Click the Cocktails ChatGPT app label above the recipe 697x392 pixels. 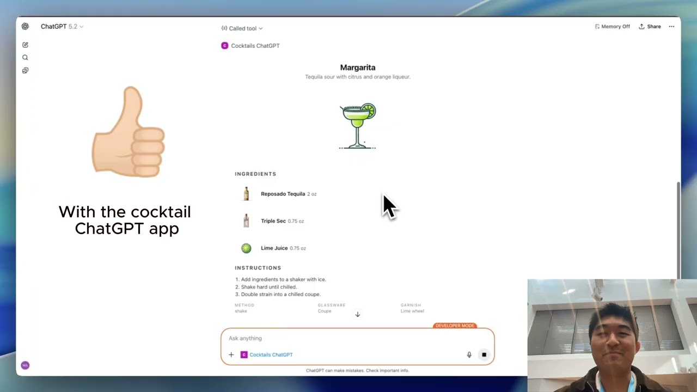click(x=250, y=46)
